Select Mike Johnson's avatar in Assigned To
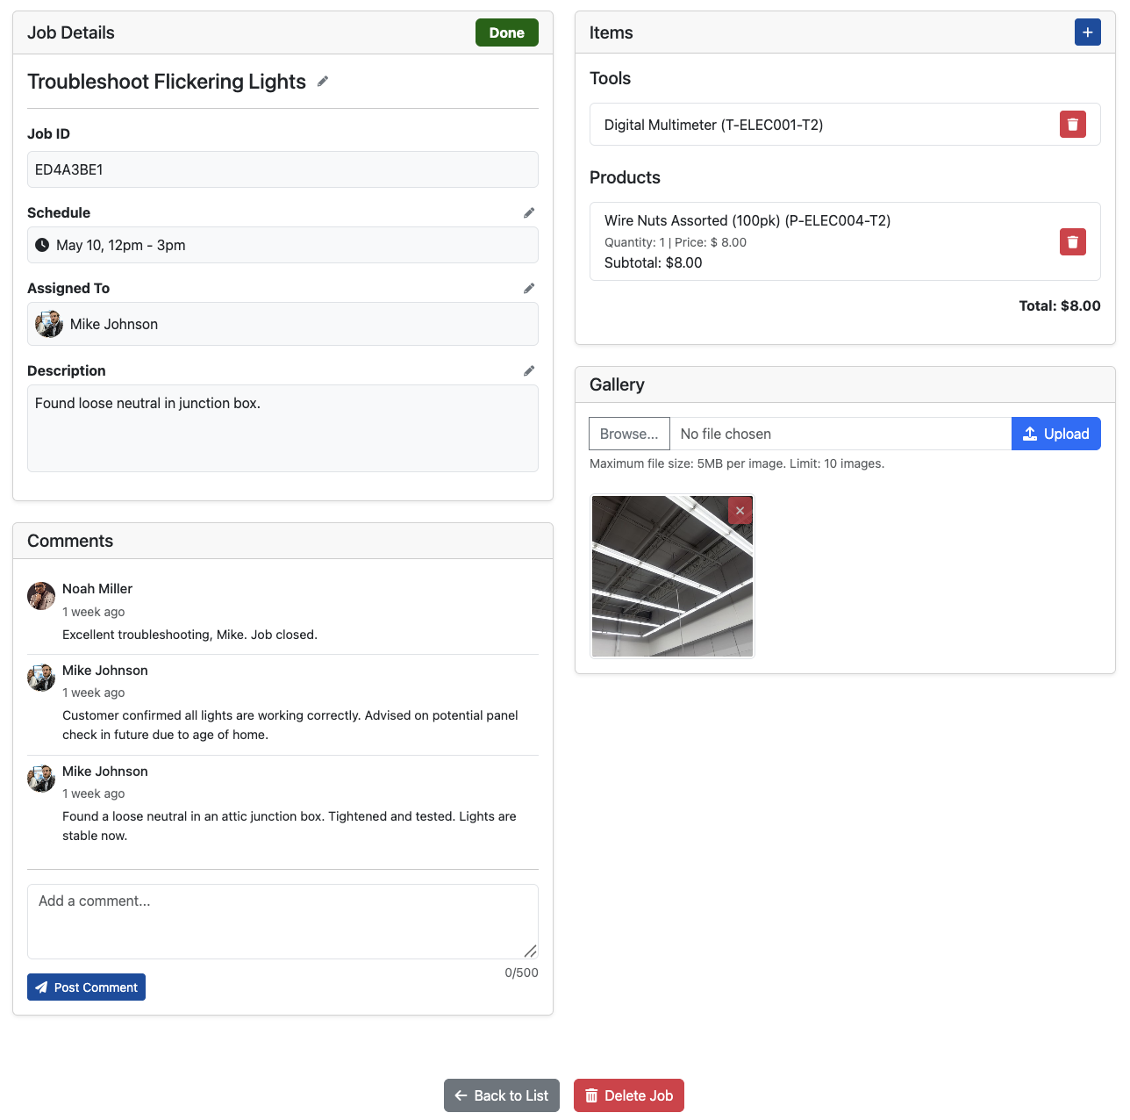1130x1120 pixels. click(48, 324)
